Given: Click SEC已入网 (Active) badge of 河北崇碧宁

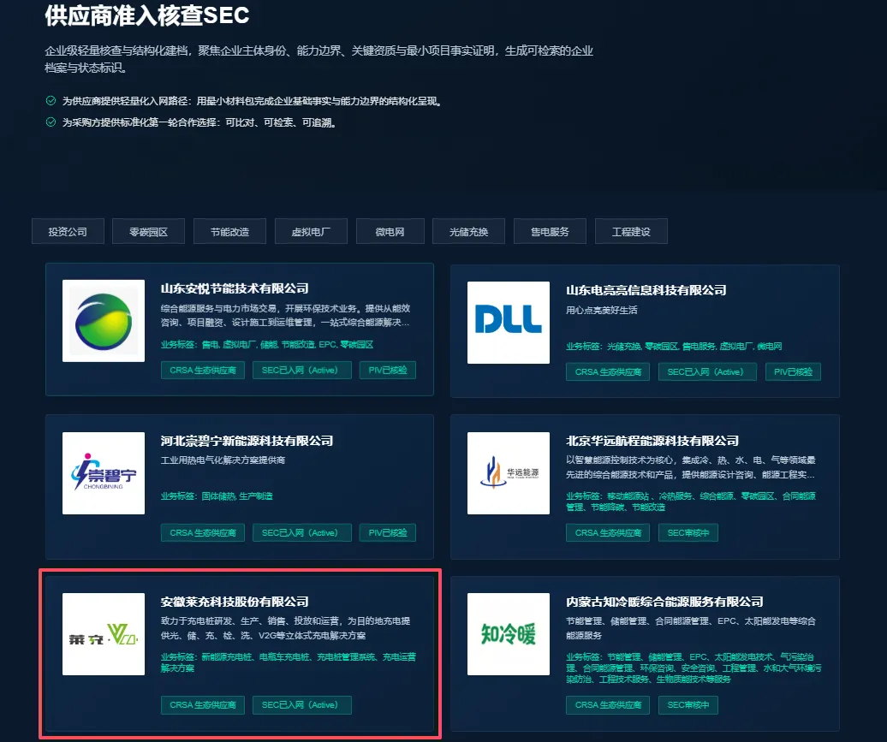Looking at the screenshot, I should [302, 532].
